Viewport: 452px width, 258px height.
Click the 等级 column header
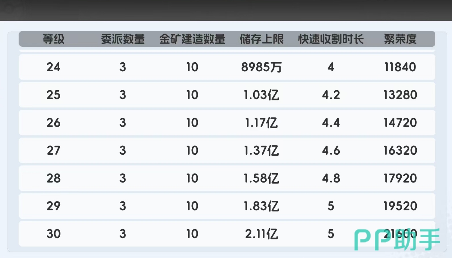54,39
